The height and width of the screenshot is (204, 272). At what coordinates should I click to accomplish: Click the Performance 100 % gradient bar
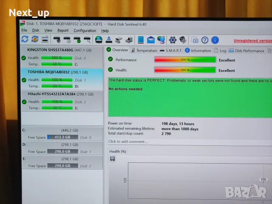pyautogui.click(x=185, y=59)
